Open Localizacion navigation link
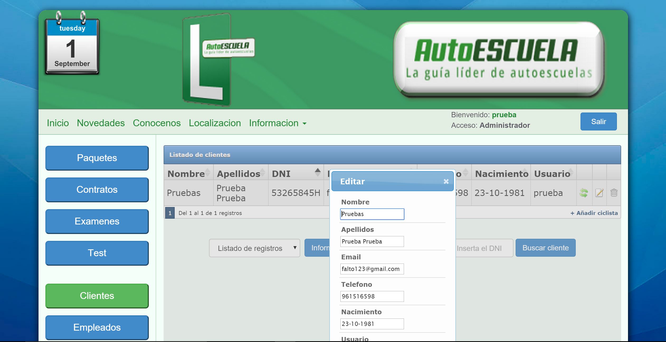 215,123
